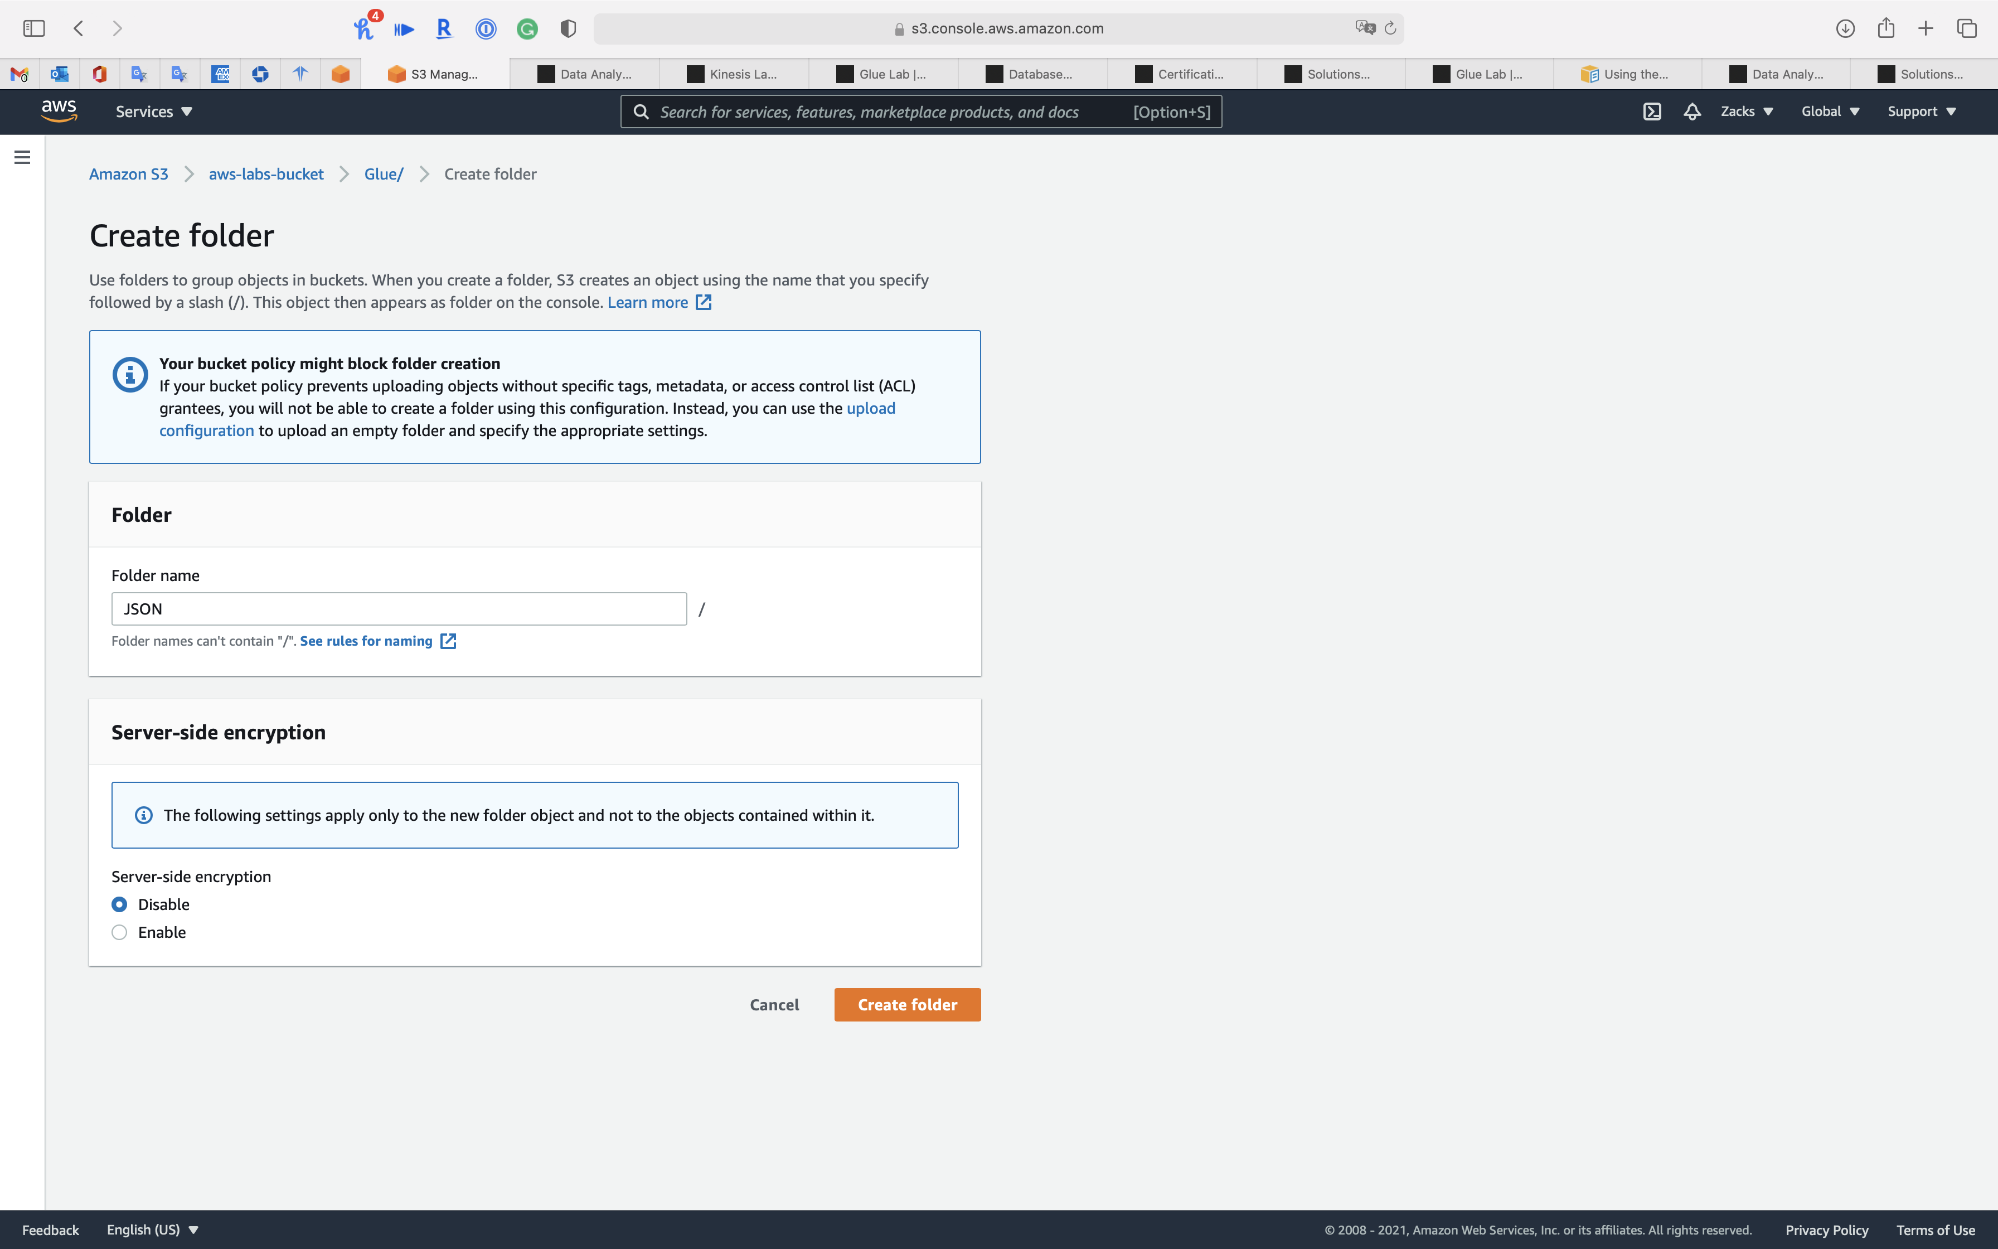Open the Zacks account dropdown
Viewport: 1998px width, 1249px height.
(1746, 112)
